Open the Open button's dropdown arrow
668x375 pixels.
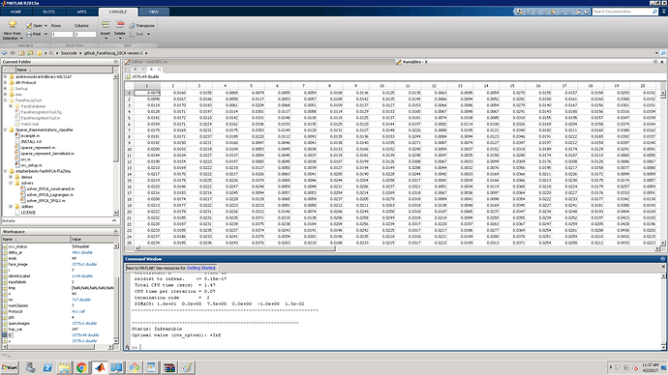coord(46,26)
